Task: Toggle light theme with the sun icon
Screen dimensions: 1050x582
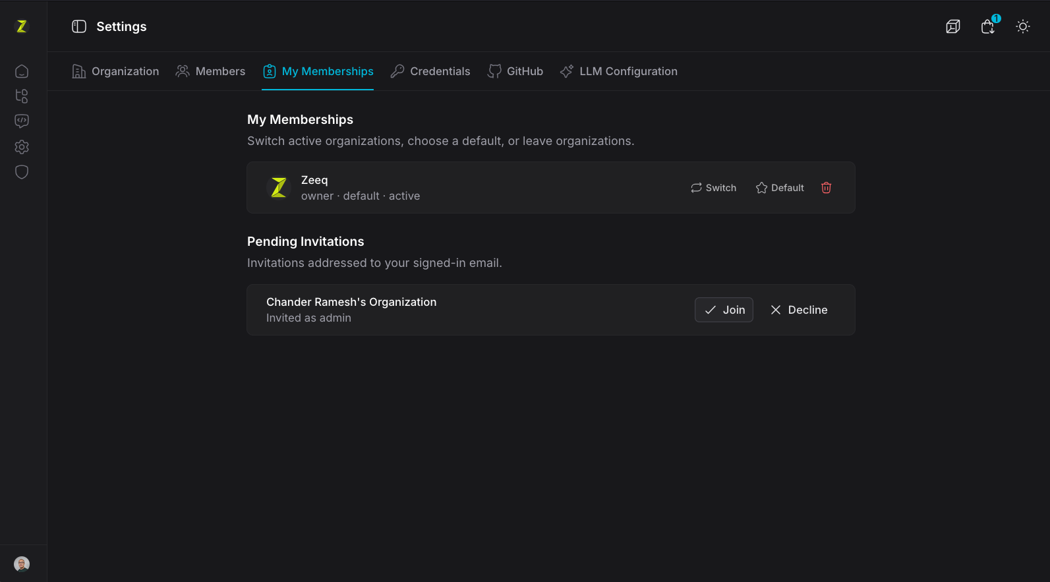Action: point(1023,26)
